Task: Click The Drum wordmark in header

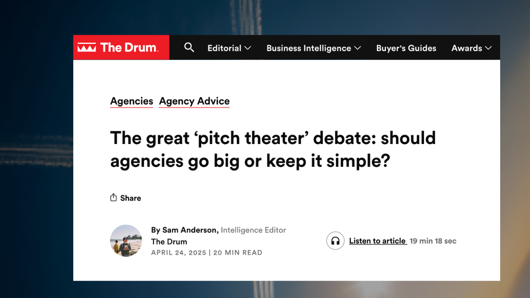Action: (x=128, y=48)
